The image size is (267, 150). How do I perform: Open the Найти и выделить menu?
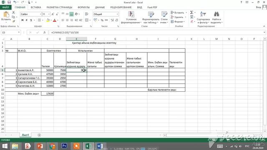[x=217, y=17]
